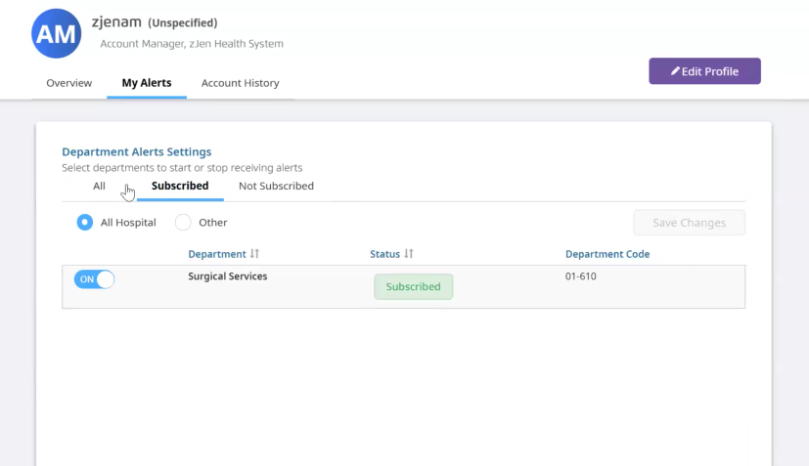Viewport: 809px width, 466px height.
Task: Click department code 01-610
Action: pos(580,276)
